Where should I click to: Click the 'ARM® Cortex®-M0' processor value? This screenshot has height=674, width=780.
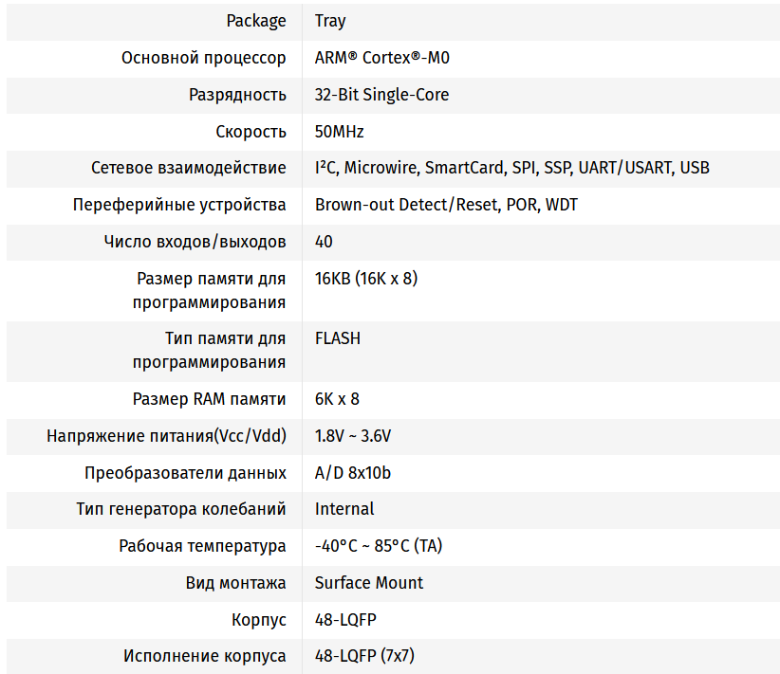381,58
